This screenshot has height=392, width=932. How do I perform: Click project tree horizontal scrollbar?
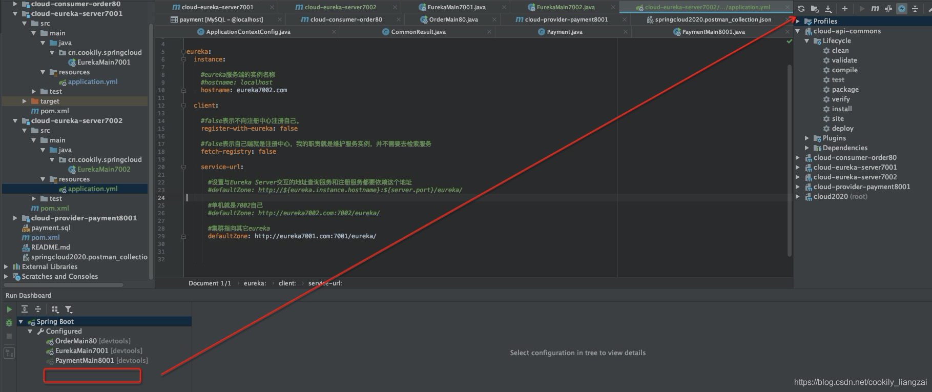(x=63, y=284)
